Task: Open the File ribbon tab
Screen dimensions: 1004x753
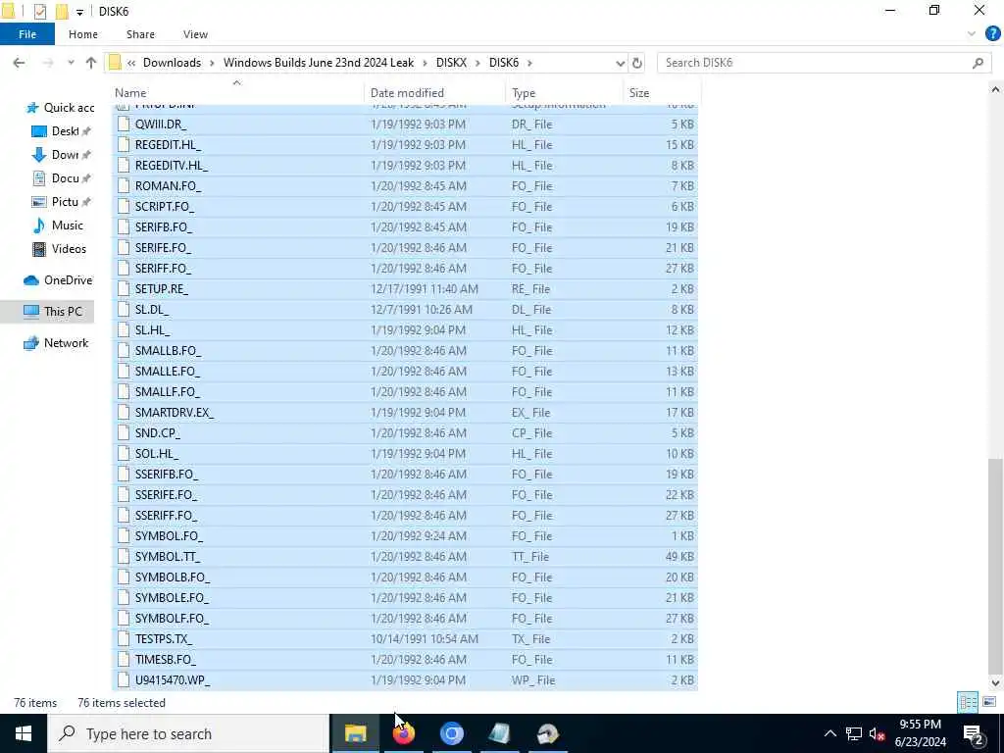Action: [x=26, y=34]
